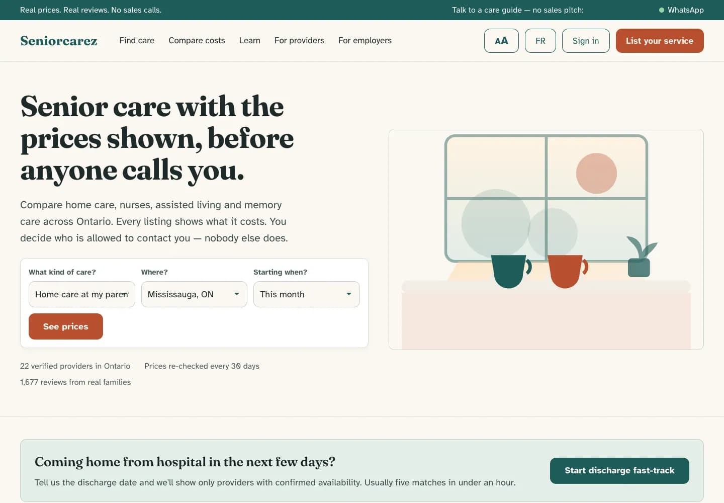
Task: Click the window illustration image
Action: click(x=546, y=239)
